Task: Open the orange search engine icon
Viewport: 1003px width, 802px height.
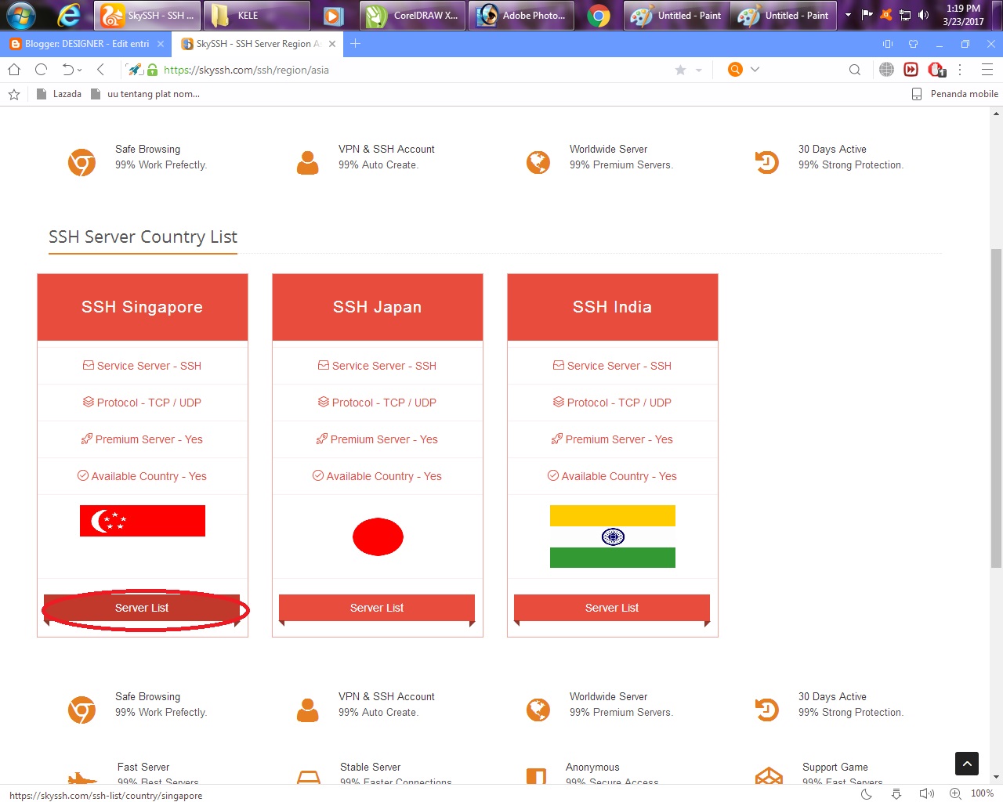Action: point(735,70)
